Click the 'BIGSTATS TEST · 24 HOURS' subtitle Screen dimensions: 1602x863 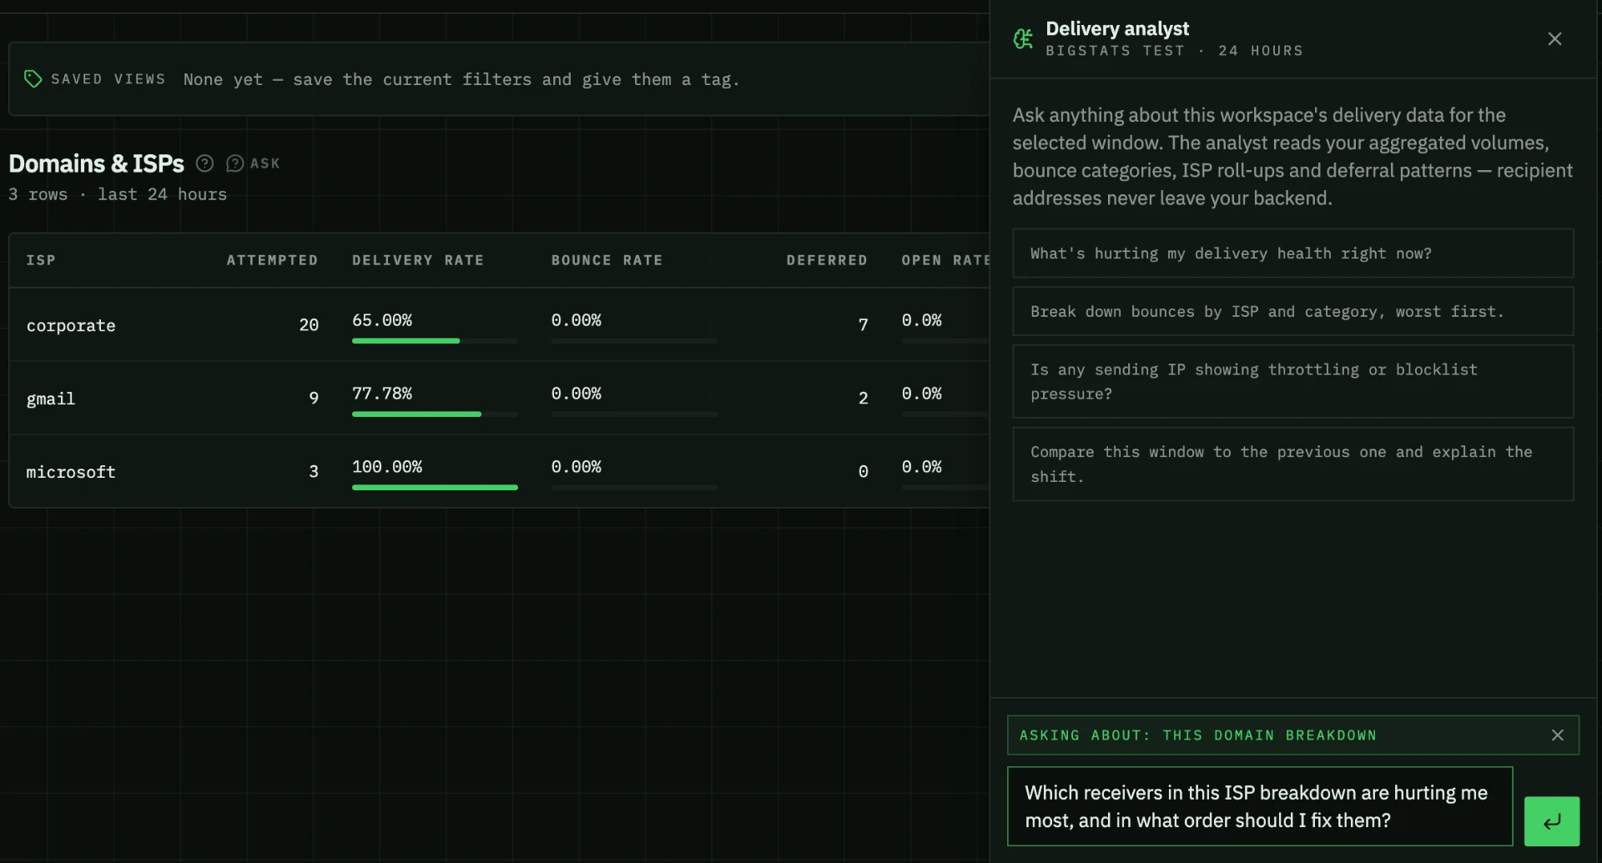[1174, 51]
